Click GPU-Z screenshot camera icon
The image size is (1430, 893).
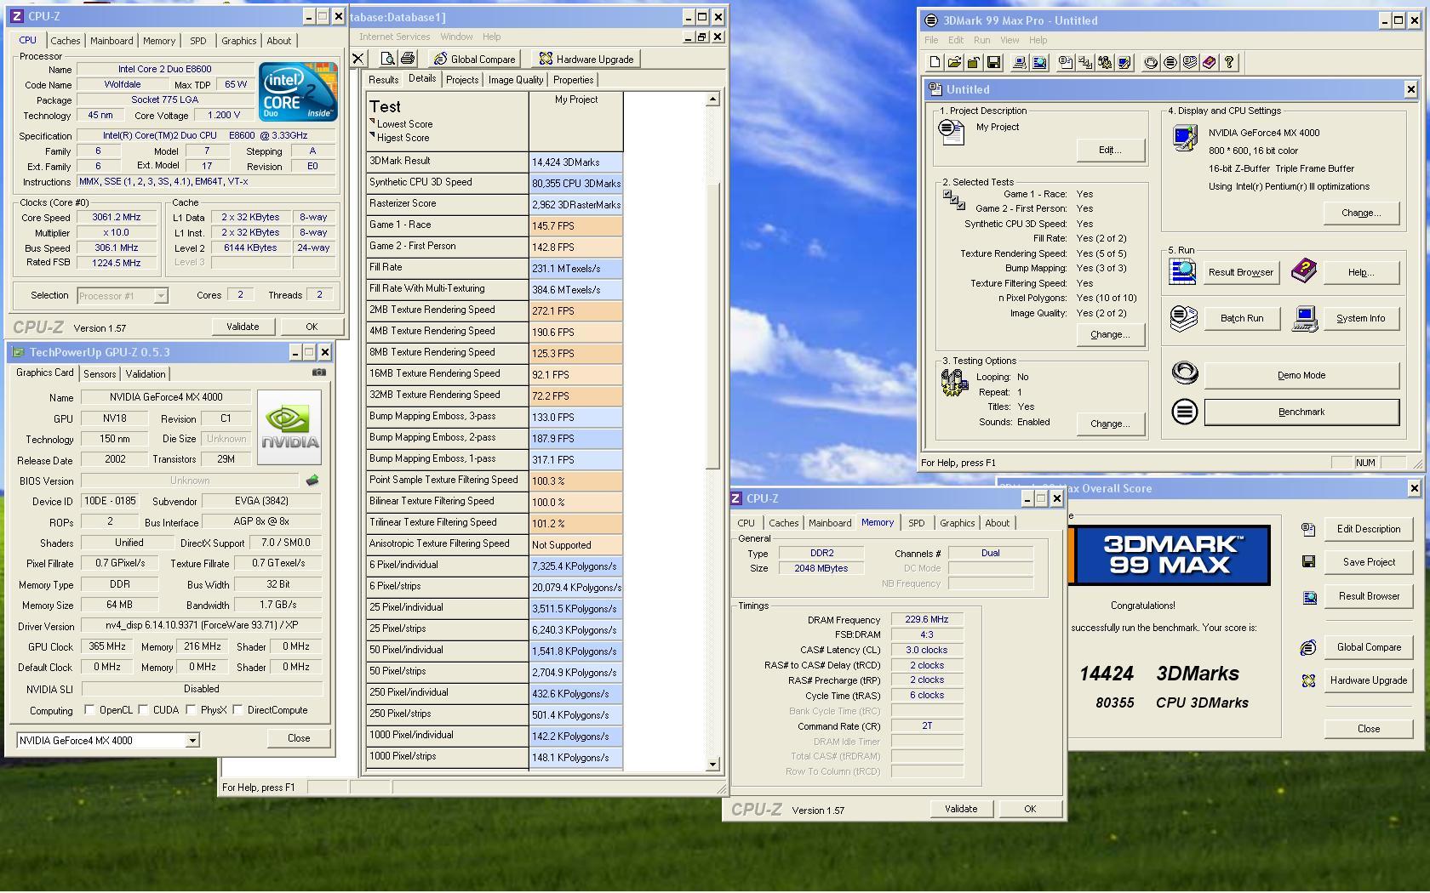[x=318, y=373]
